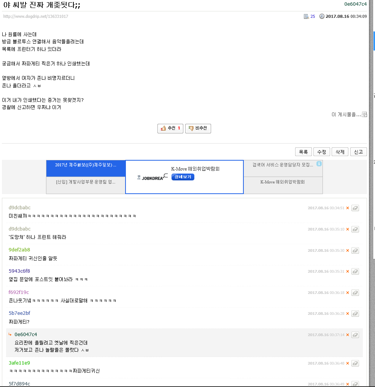Report the post with the 신고 button
This screenshot has height=387, width=375.
click(358, 152)
